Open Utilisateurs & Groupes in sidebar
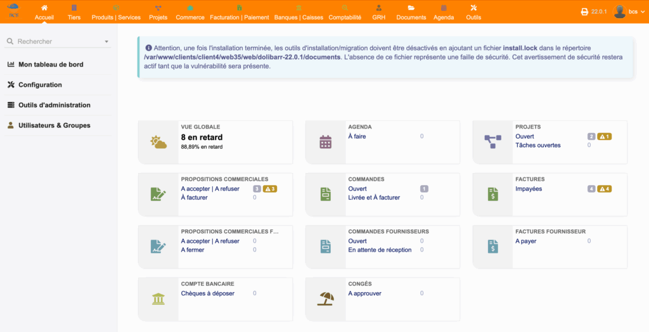The image size is (649, 332). (x=54, y=125)
